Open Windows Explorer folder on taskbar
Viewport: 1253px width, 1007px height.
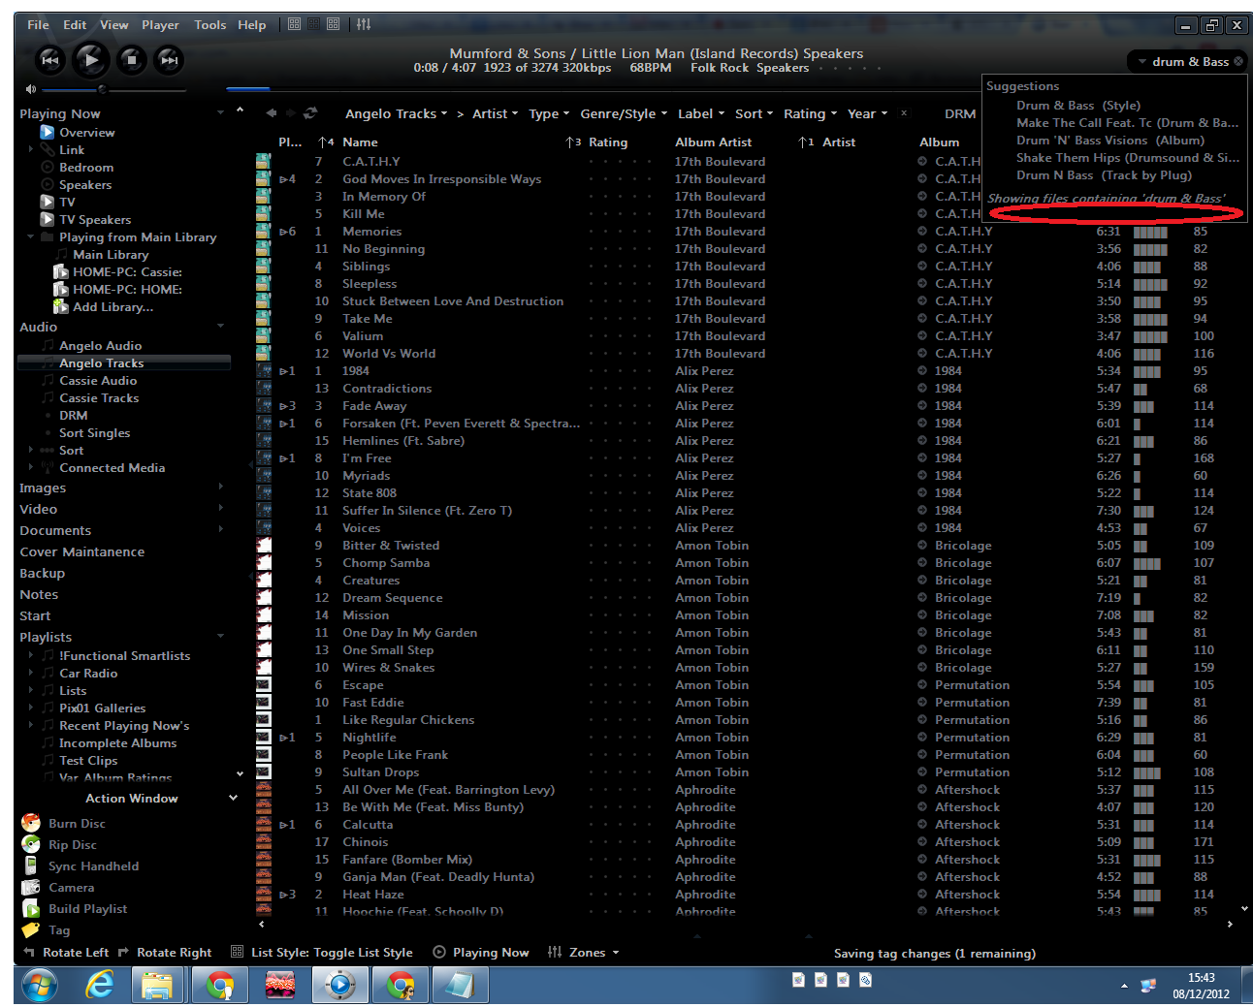pyautogui.click(x=157, y=986)
